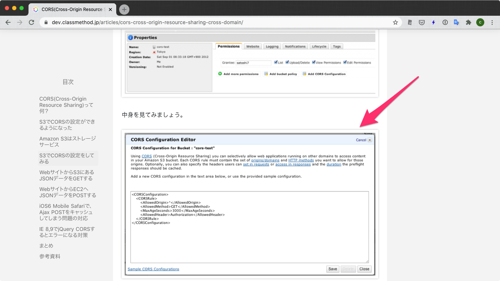Click inside the Grantee satoshi7 input field

pos(254,62)
